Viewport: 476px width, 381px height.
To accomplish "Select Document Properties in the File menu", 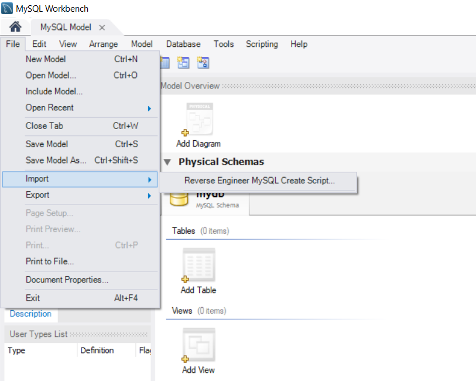I will [x=65, y=281].
